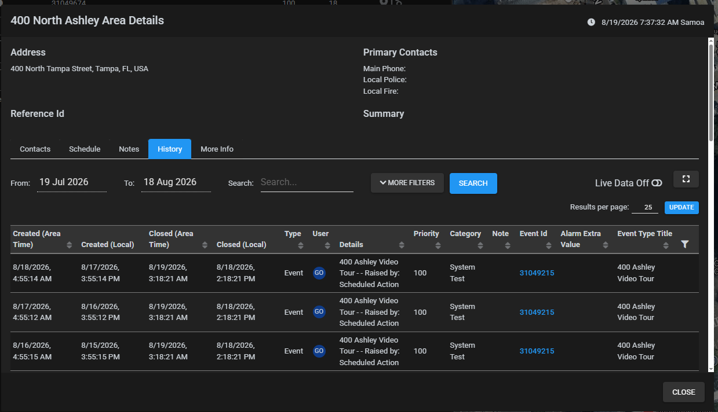Sort by Category column arrows
The width and height of the screenshot is (718, 412).
(x=480, y=245)
